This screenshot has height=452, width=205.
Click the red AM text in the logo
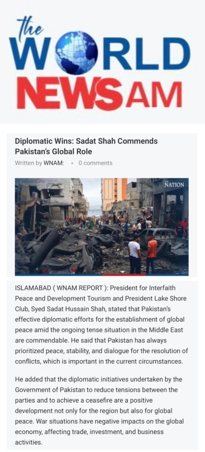pyautogui.click(x=154, y=94)
